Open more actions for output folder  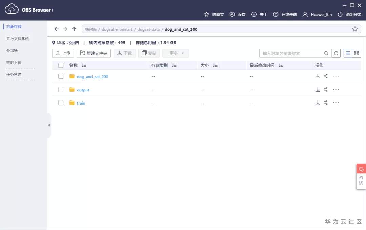click(x=336, y=90)
